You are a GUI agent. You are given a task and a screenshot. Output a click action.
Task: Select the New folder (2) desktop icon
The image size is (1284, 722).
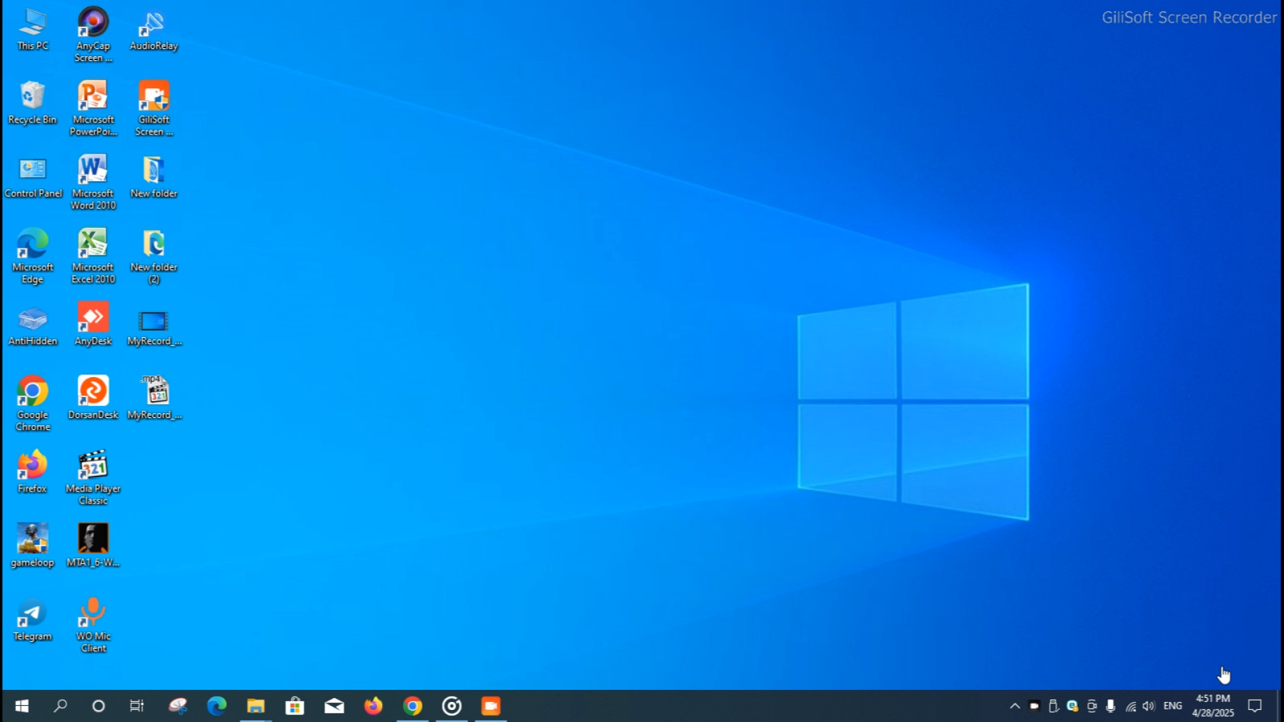pyautogui.click(x=154, y=256)
